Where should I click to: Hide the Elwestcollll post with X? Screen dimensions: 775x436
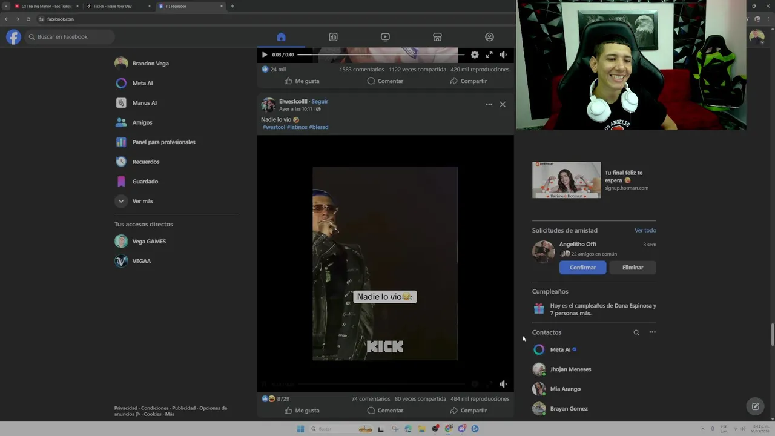tap(503, 104)
